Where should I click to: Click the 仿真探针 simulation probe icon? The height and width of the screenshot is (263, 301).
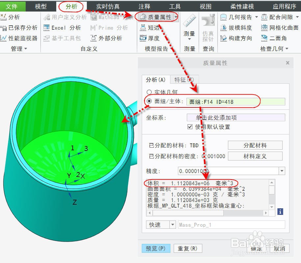pyautogui.click(x=208, y=20)
